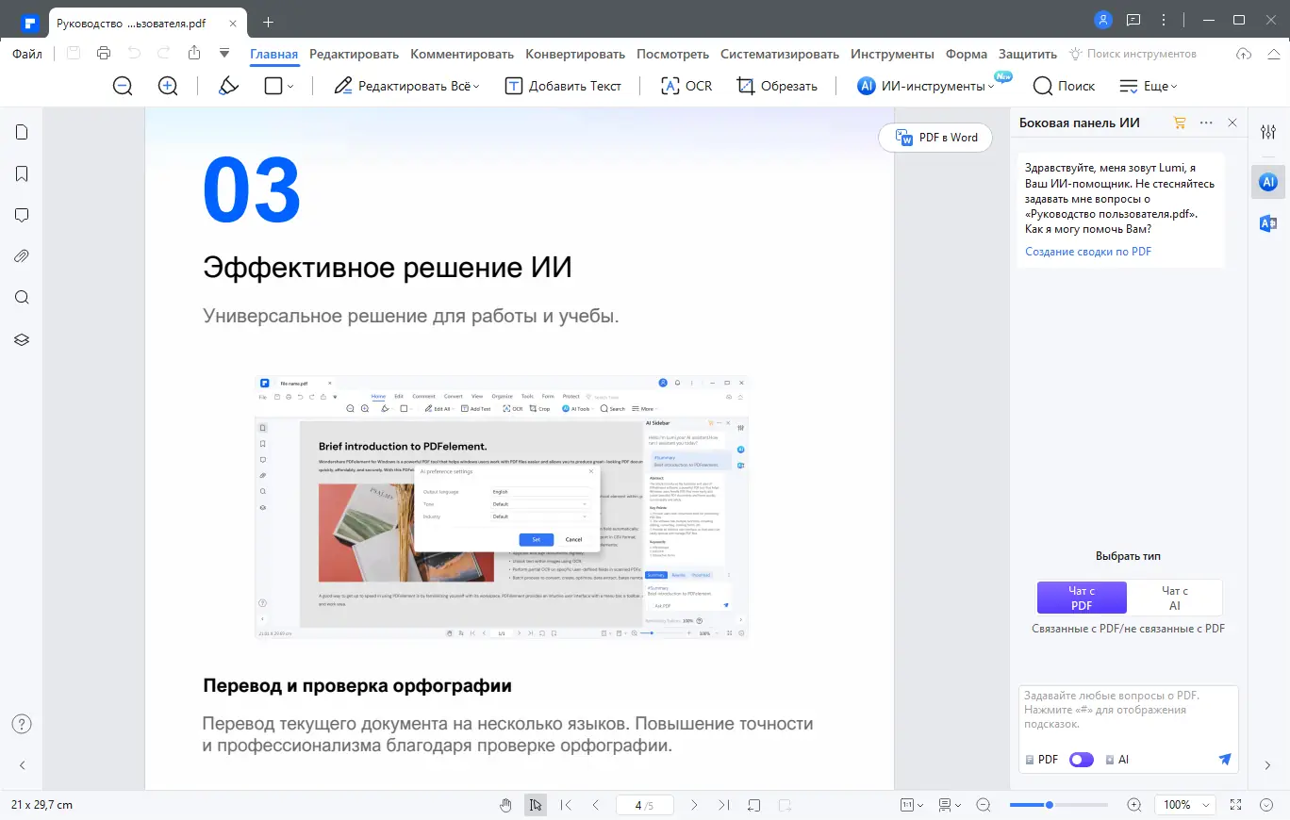Disable the PDF toggle in the AI chat input

click(x=1081, y=759)
